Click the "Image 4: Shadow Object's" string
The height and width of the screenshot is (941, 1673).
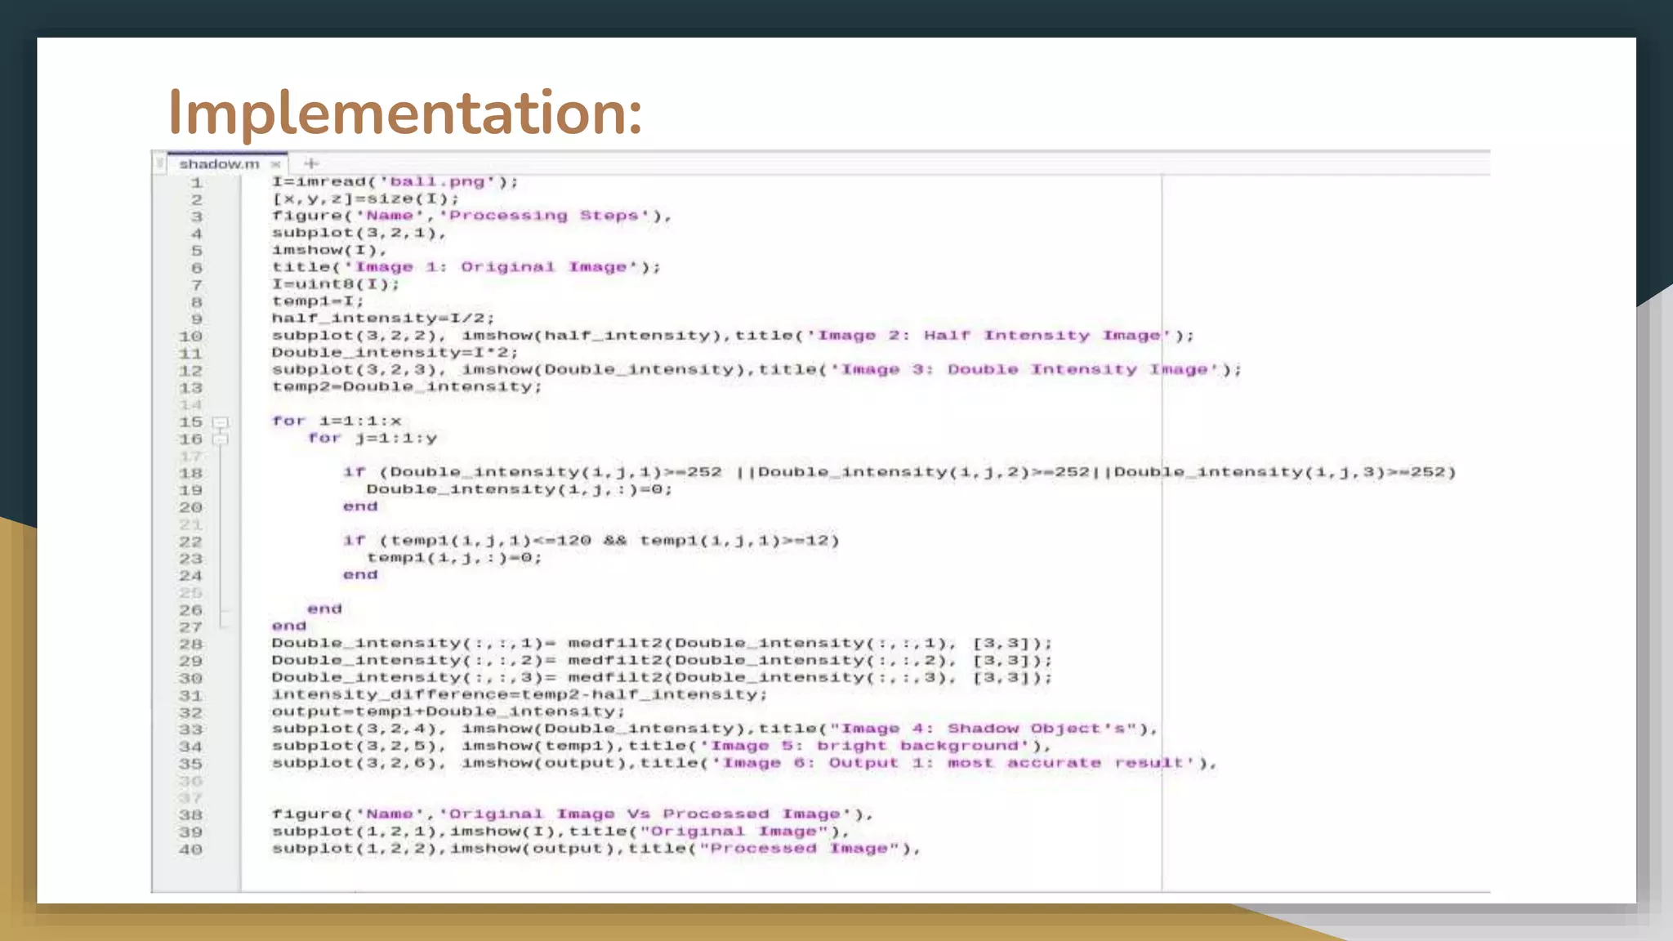point(984,729)
